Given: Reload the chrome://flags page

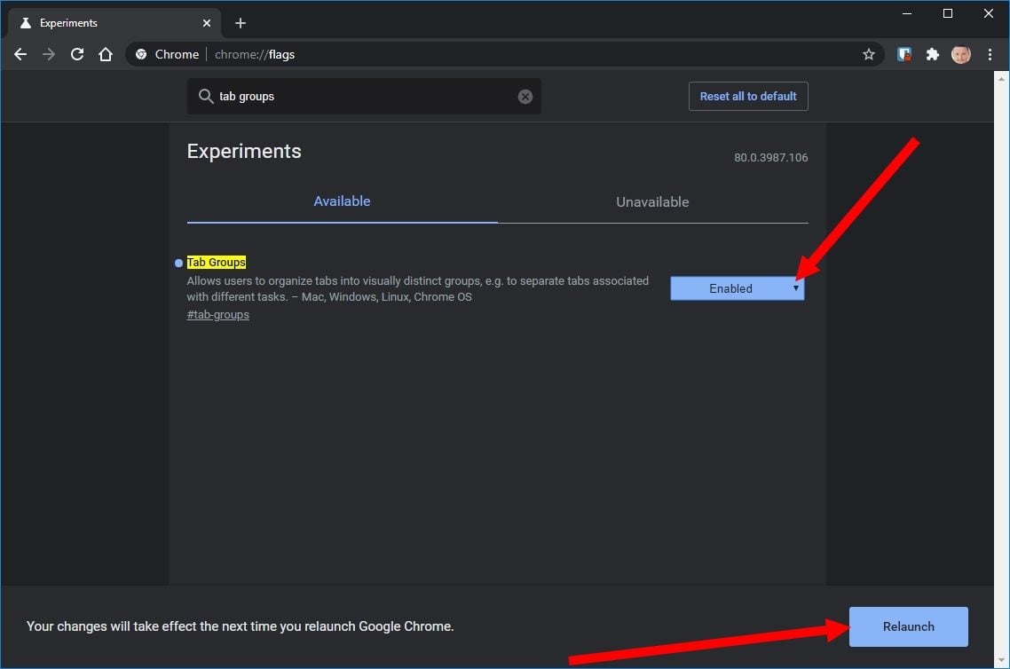Looking at the screenshot, I should pos(77,55).
